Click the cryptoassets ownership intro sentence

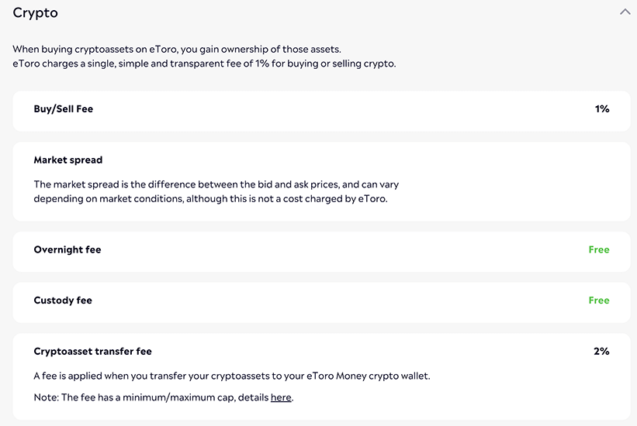[x=176, y=49]
